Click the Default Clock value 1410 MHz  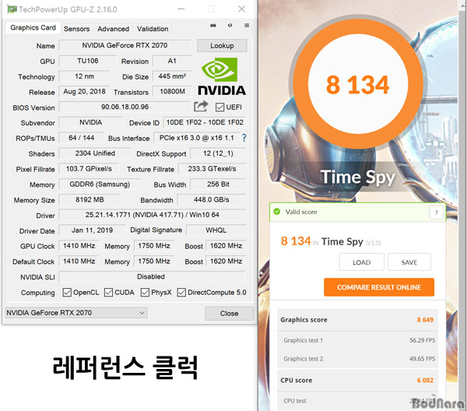pos(79,262)
